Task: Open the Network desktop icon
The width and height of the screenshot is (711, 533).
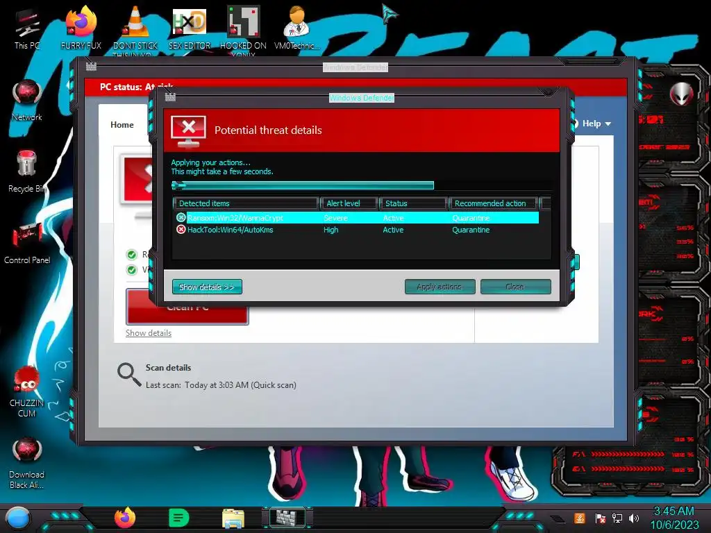Action: (27, 101)
